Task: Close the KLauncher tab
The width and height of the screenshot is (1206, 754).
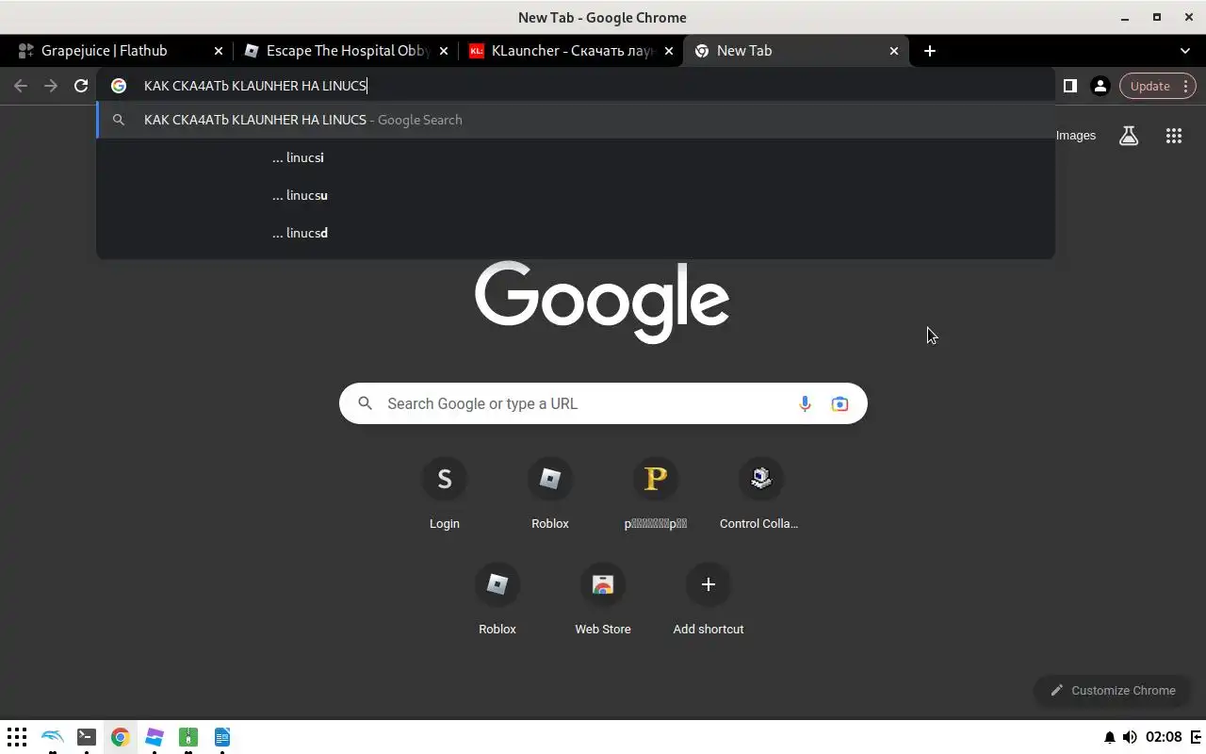Action: coord(669,51)
